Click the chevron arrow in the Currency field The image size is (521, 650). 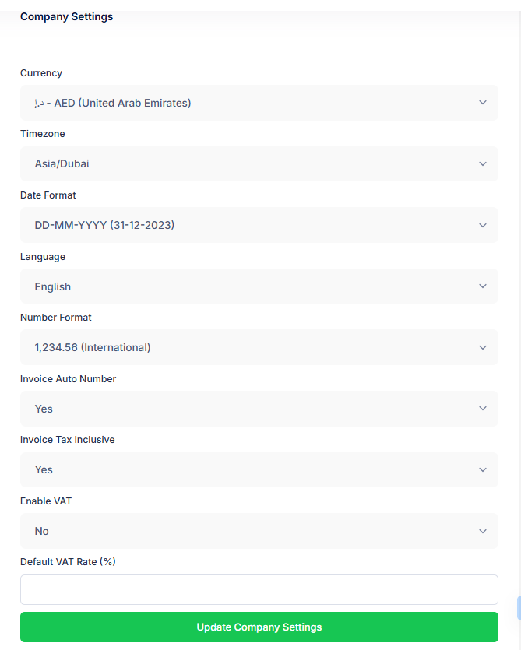pos(483,103)
